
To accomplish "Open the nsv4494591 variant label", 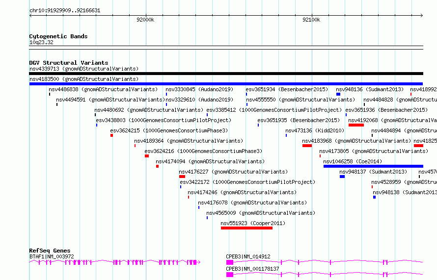I will point(110,100).
